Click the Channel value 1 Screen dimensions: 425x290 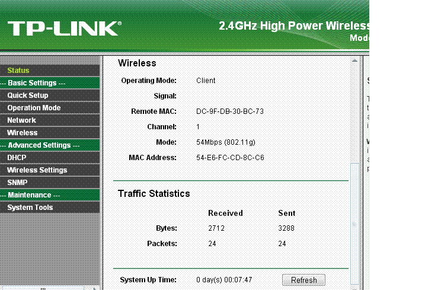198,127
